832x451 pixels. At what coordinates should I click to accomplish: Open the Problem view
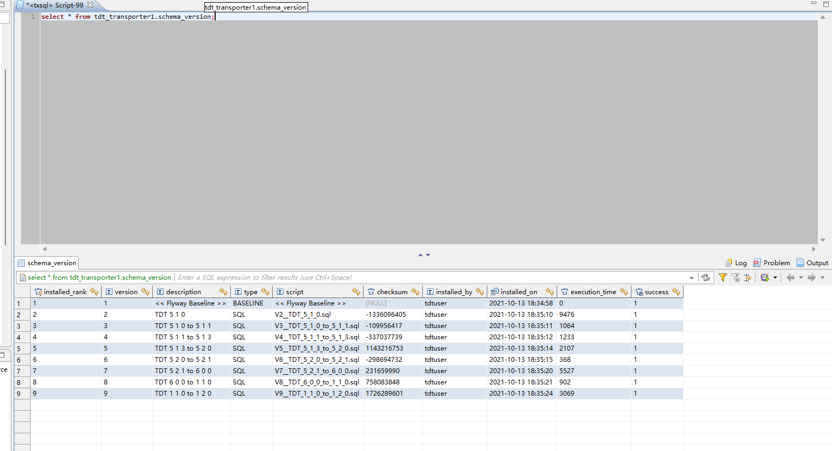tap(771, 263)
